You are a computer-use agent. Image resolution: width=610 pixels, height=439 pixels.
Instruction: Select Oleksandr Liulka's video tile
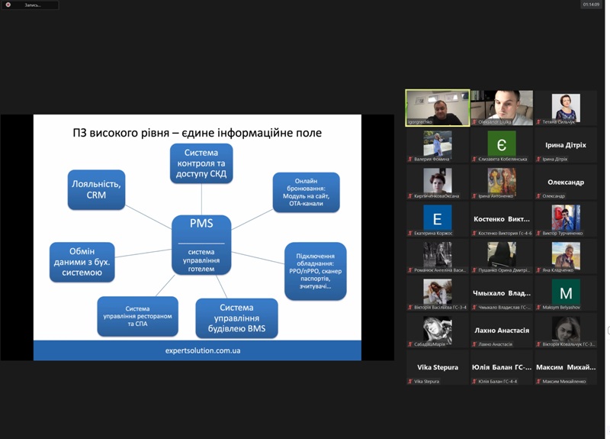502,108
